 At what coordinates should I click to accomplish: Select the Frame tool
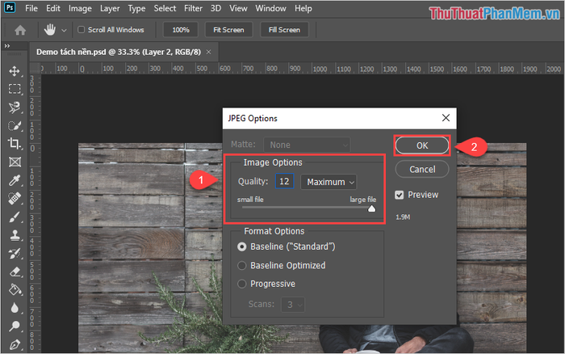click(x=15, y=162)
